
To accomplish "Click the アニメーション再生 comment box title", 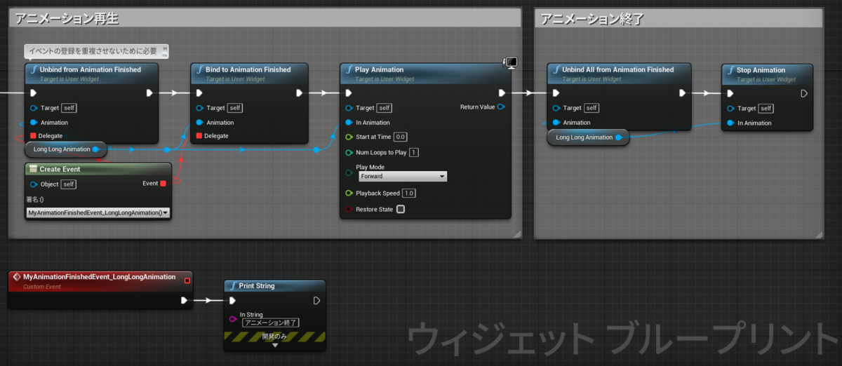I will (x=67, y=19).
